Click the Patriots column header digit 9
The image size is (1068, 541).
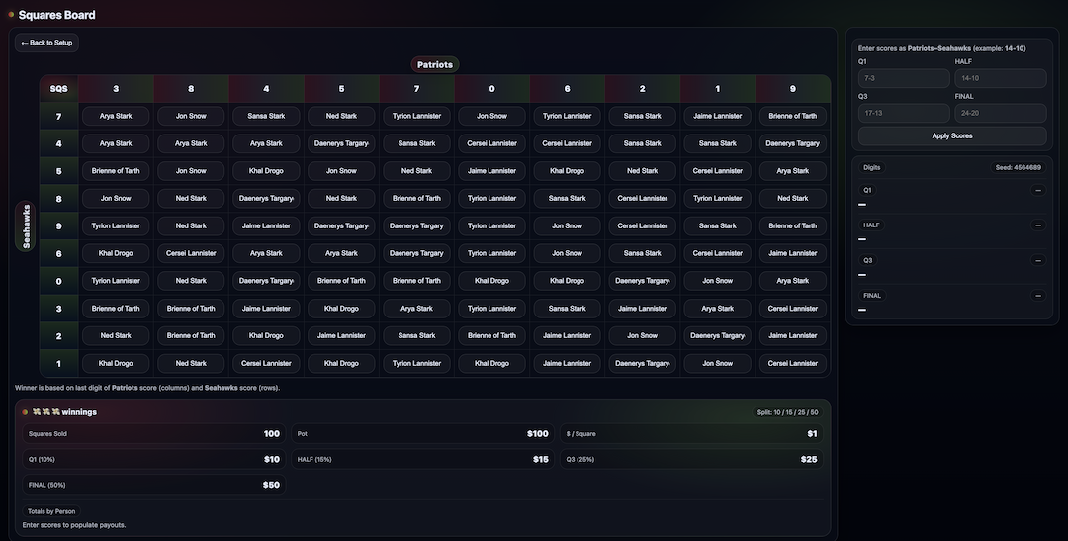pos(793,89)
